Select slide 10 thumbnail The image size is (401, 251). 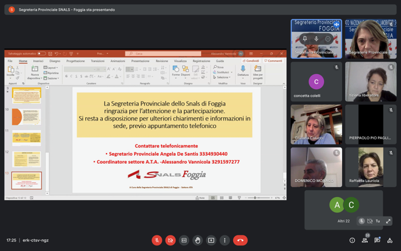[26, 117]
